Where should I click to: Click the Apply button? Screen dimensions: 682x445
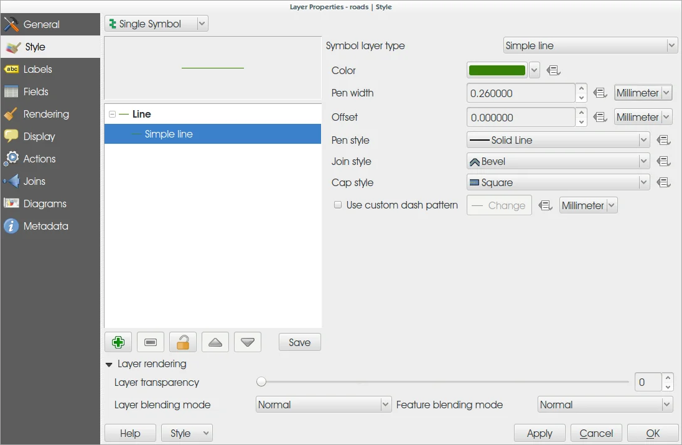(x=540, y=433)
